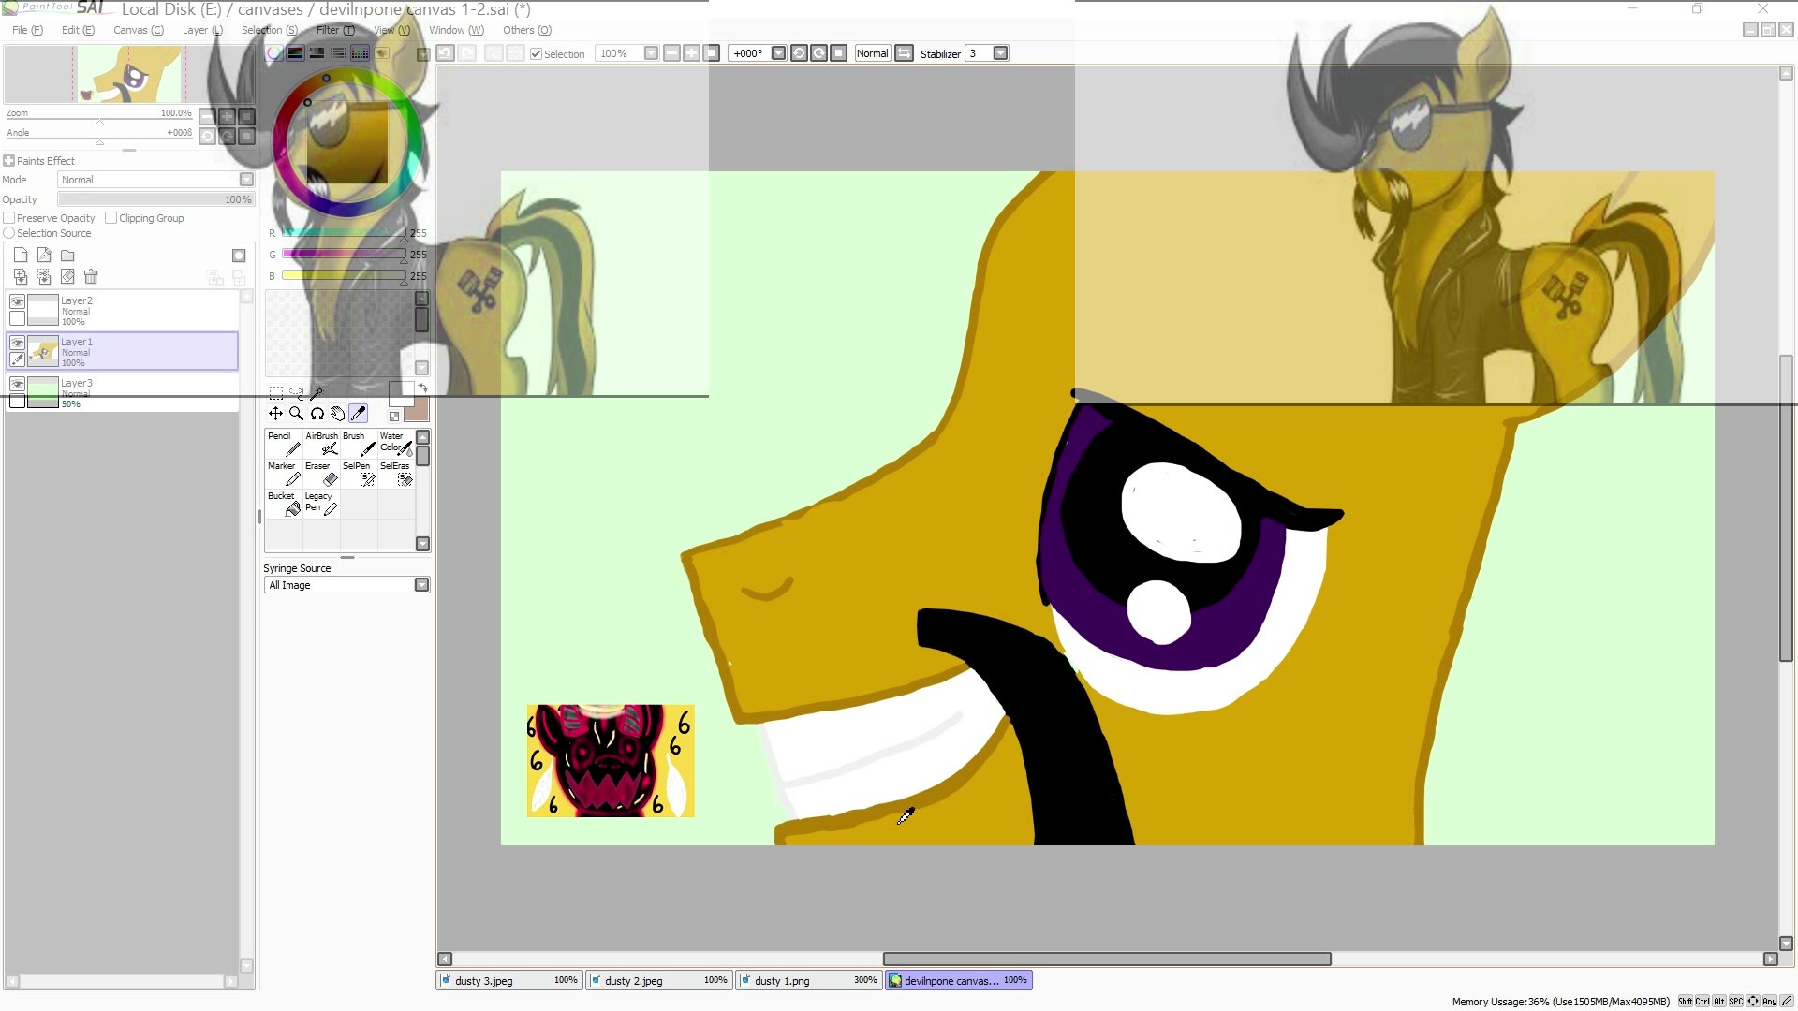Hide Layer2 with the eye icon
Image resolution: width=1798 pixels, height=1011 pixels.
click(x=17, y=301)
